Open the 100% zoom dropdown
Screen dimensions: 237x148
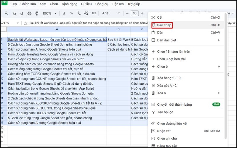point(49,13)
